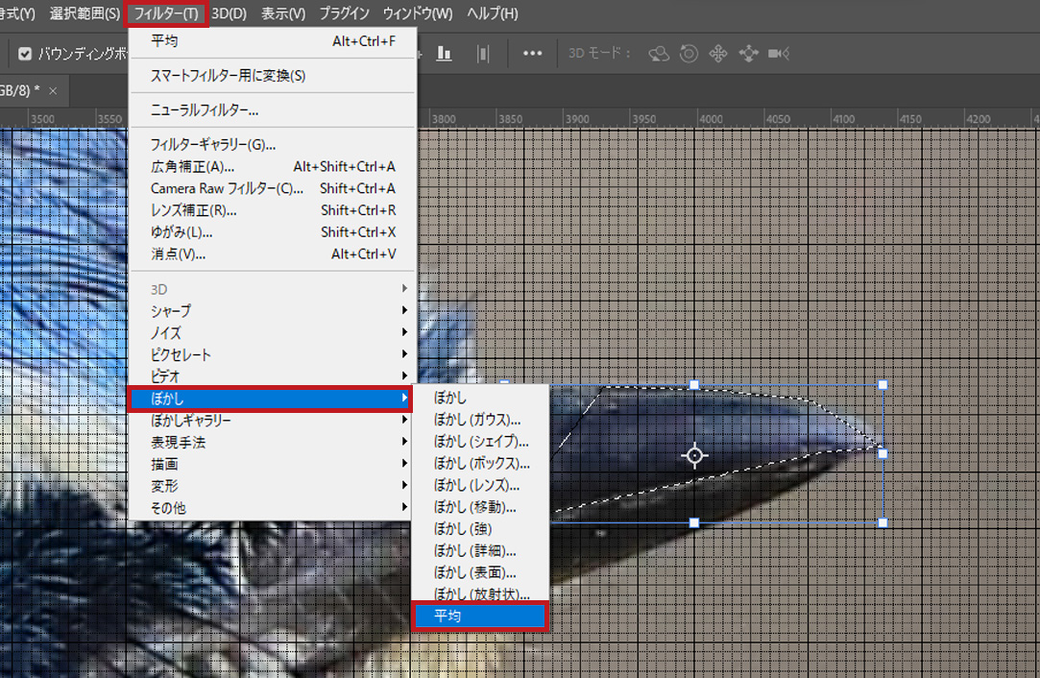Toggle the バウンディングボックス checkbox
The width and height of the screenshot is (1040, 678).
[25, 54]
